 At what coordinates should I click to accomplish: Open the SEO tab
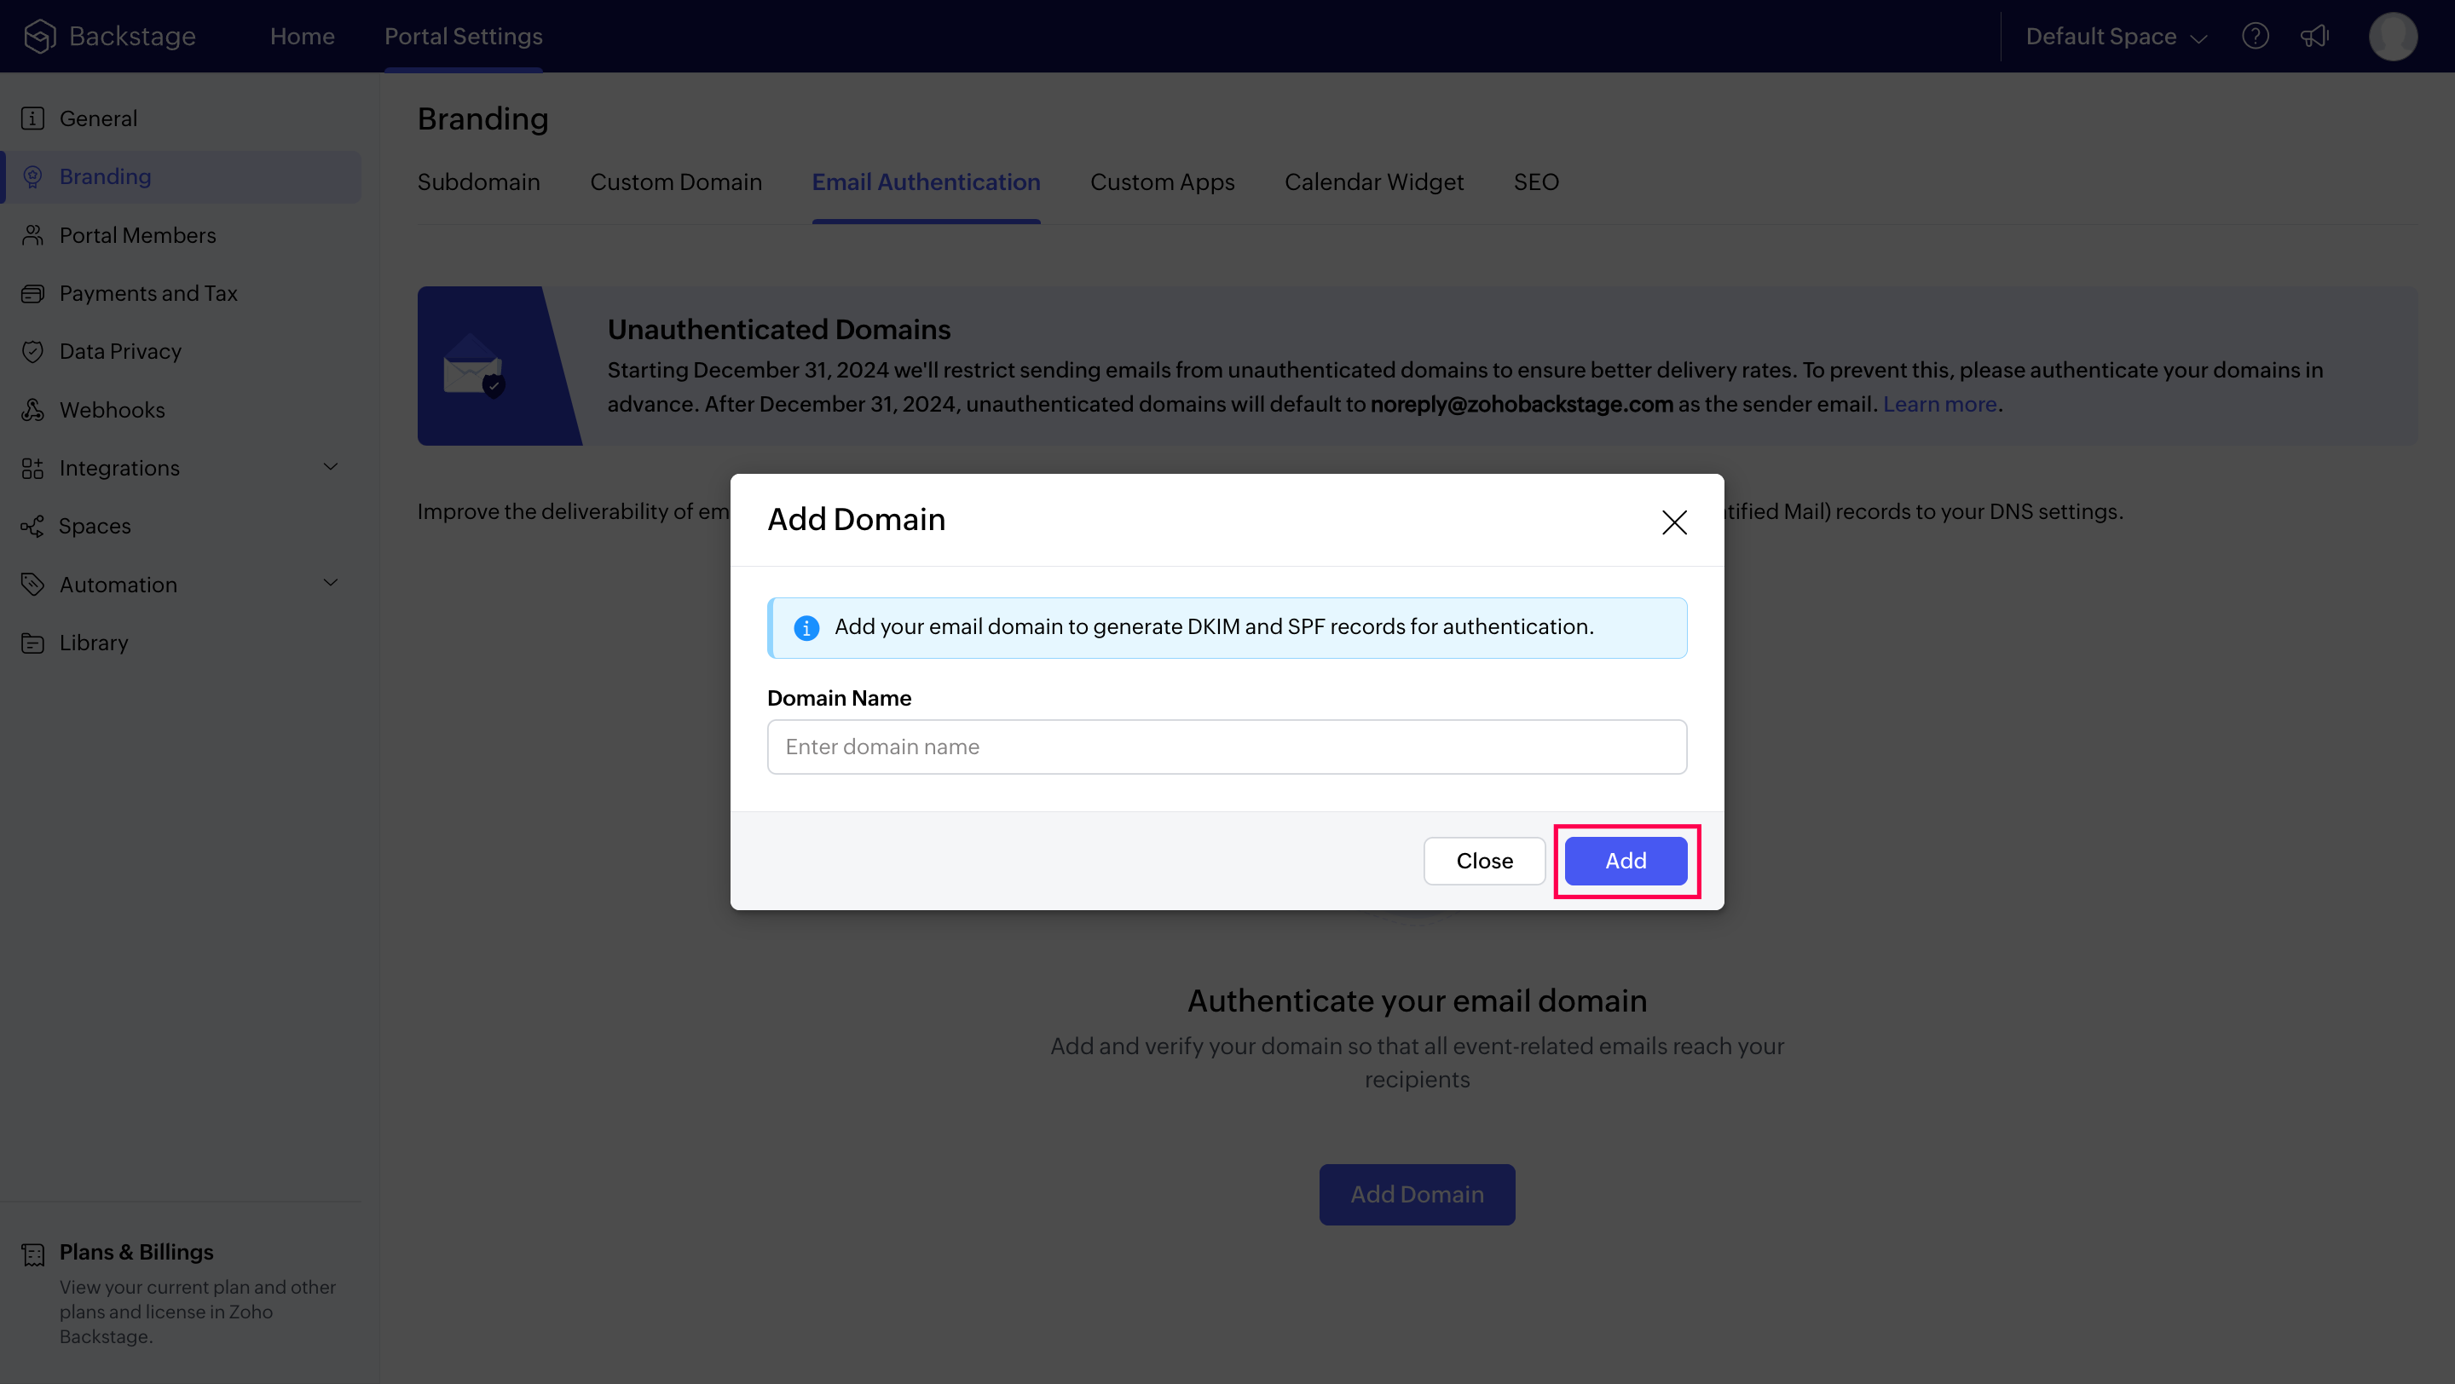click(1536, 182)
